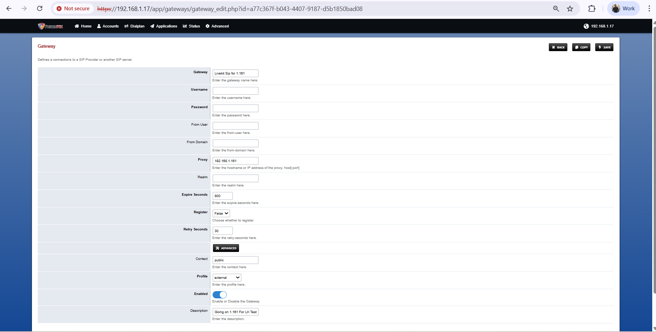Expand the Profile external dropdown

(x=227, y=277)
